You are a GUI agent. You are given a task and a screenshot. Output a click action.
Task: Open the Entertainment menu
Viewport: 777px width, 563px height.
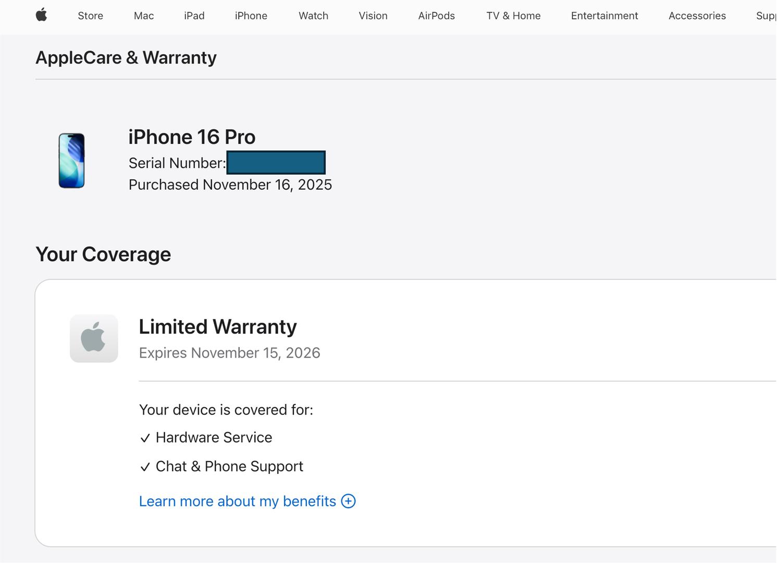604,16
